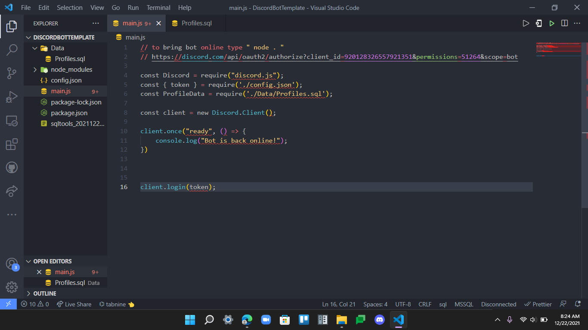Open the Source Control view

point(12,73)
